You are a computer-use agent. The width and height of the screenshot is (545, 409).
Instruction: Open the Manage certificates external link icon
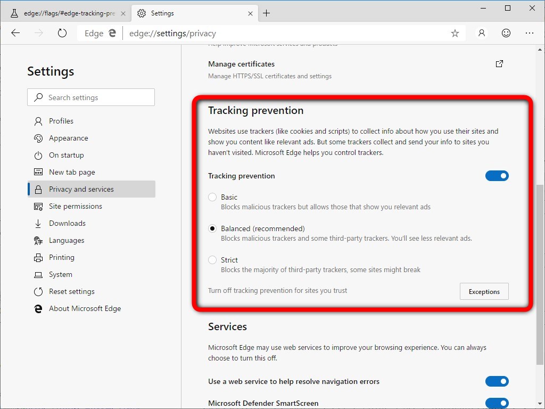[499, 63]
